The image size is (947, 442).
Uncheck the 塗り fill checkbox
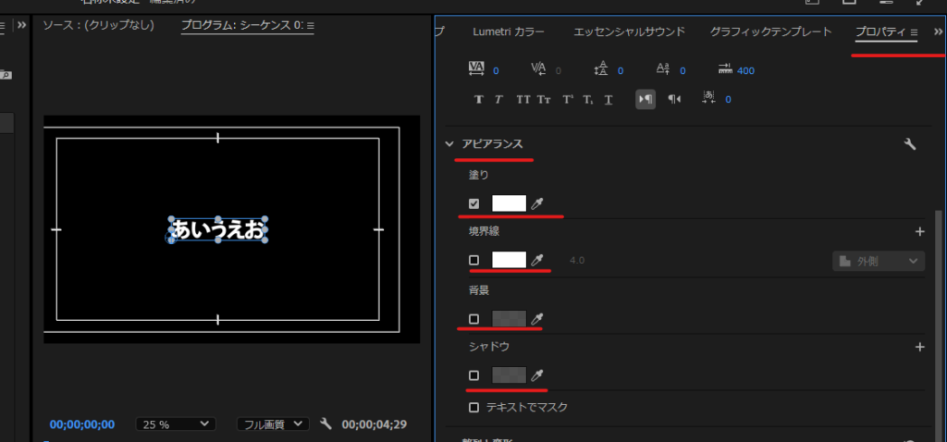(x=474, y=203)
